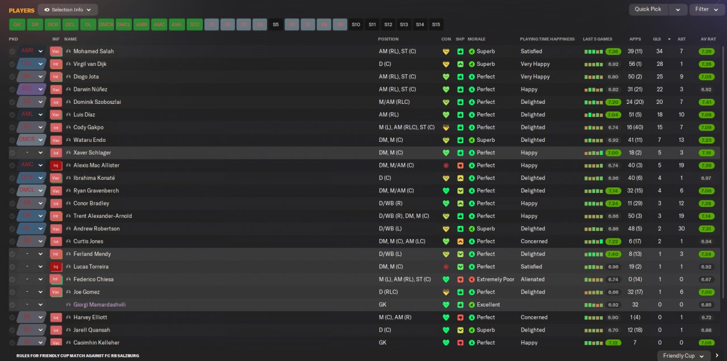Image resolution: width=727 pixels, height=361 pixels.
Task: Click the morale icon for Federico Chiesa
Action: point(471,279)
